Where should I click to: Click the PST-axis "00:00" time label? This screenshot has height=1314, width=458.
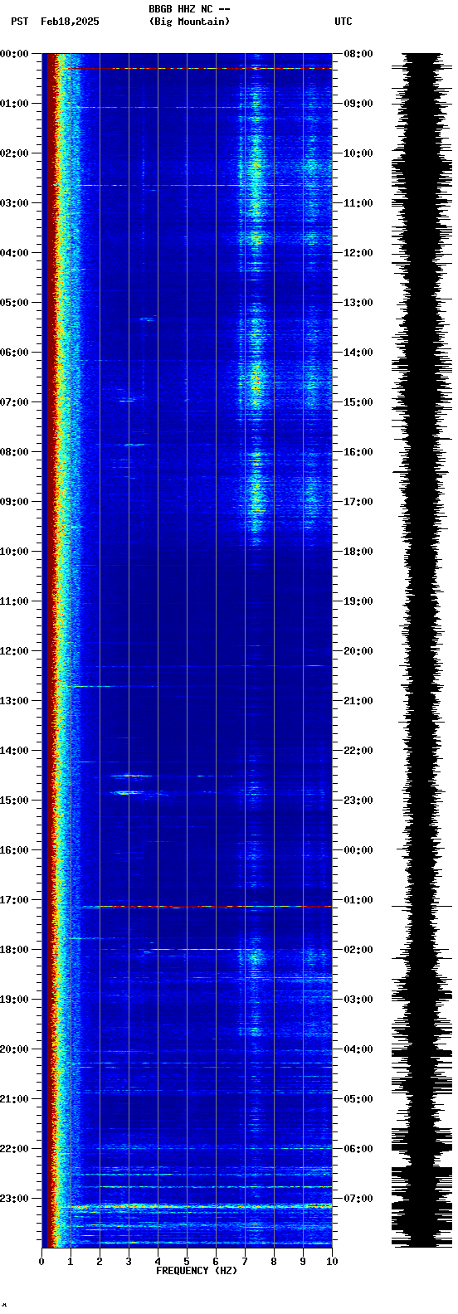[14, 54]
